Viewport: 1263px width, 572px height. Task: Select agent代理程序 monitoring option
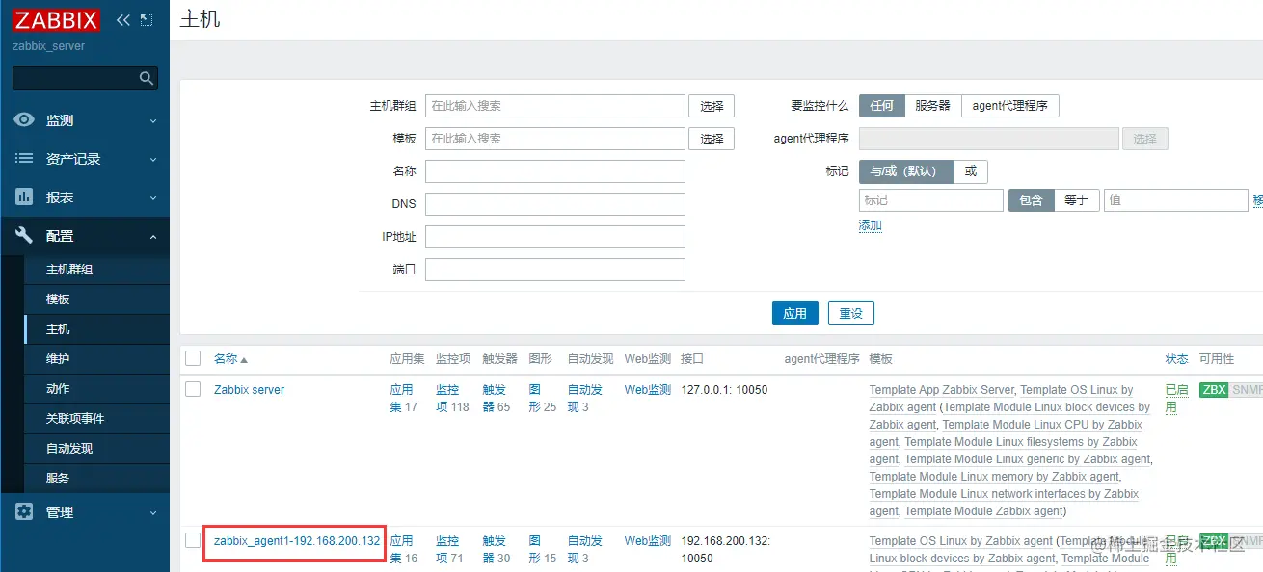pos(1009,106)
